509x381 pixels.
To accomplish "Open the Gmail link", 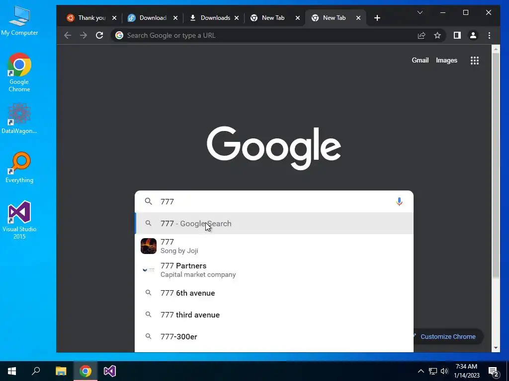I will pos(420,60).
